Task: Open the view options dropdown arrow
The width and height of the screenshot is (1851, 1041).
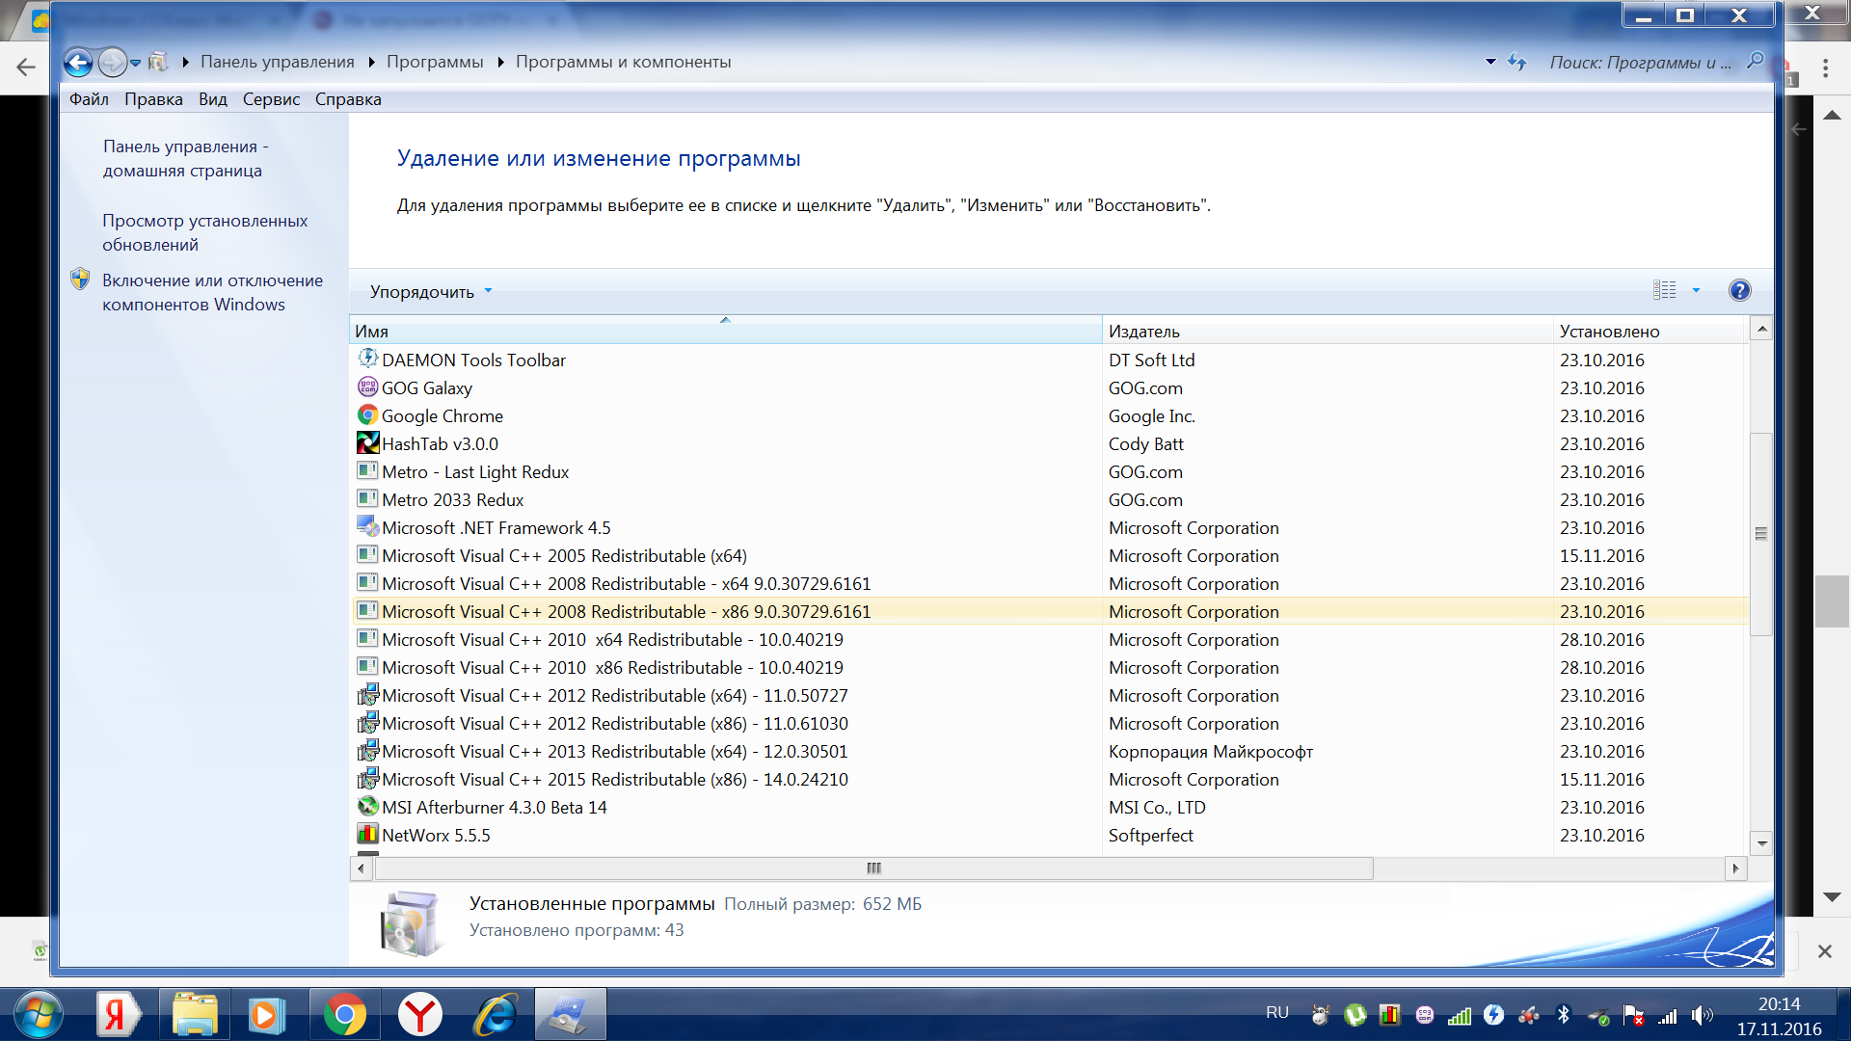Action: tap(1696, 290)
